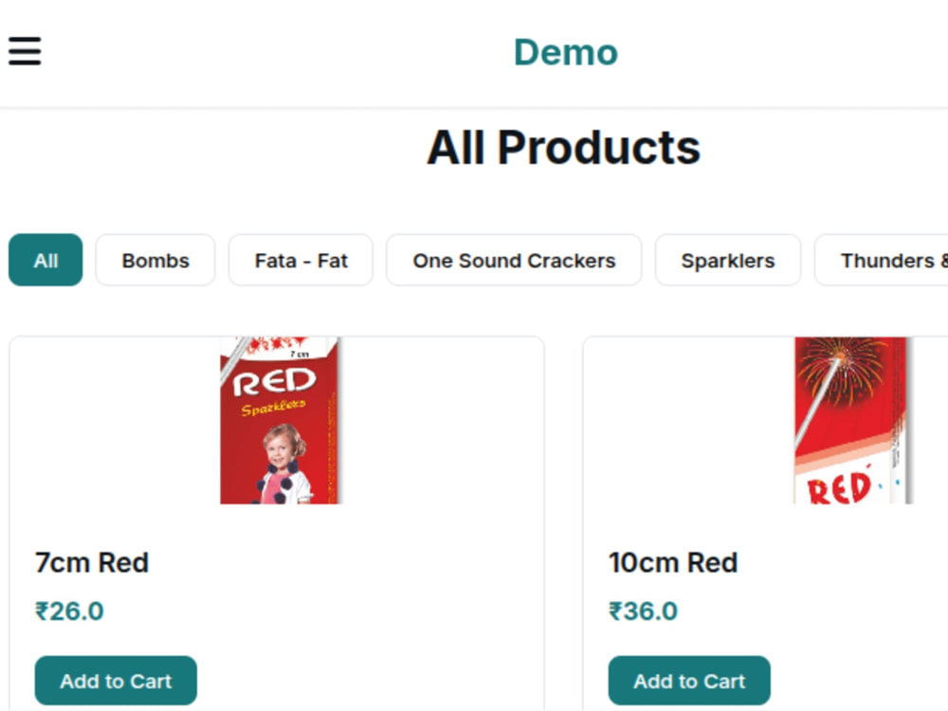Screen dimensions: 948x711
Task: Choose the Fata - Fat category
Action: coord(301,260)
